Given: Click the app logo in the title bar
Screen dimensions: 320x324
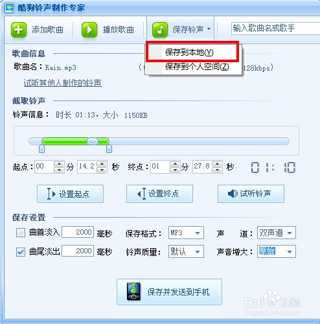Looking at the screenshot, I should 9,8.
